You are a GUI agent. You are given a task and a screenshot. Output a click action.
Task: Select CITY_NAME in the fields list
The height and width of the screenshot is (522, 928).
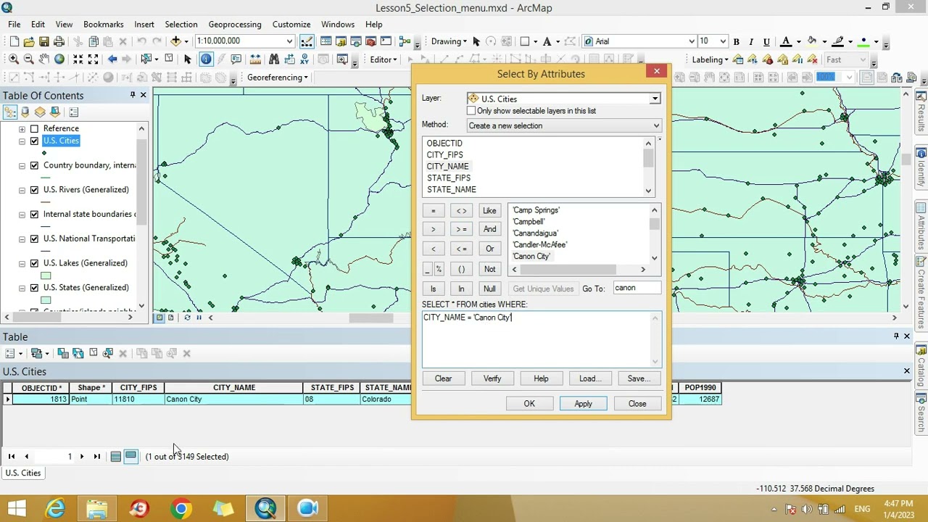click(x=447, y=166)
